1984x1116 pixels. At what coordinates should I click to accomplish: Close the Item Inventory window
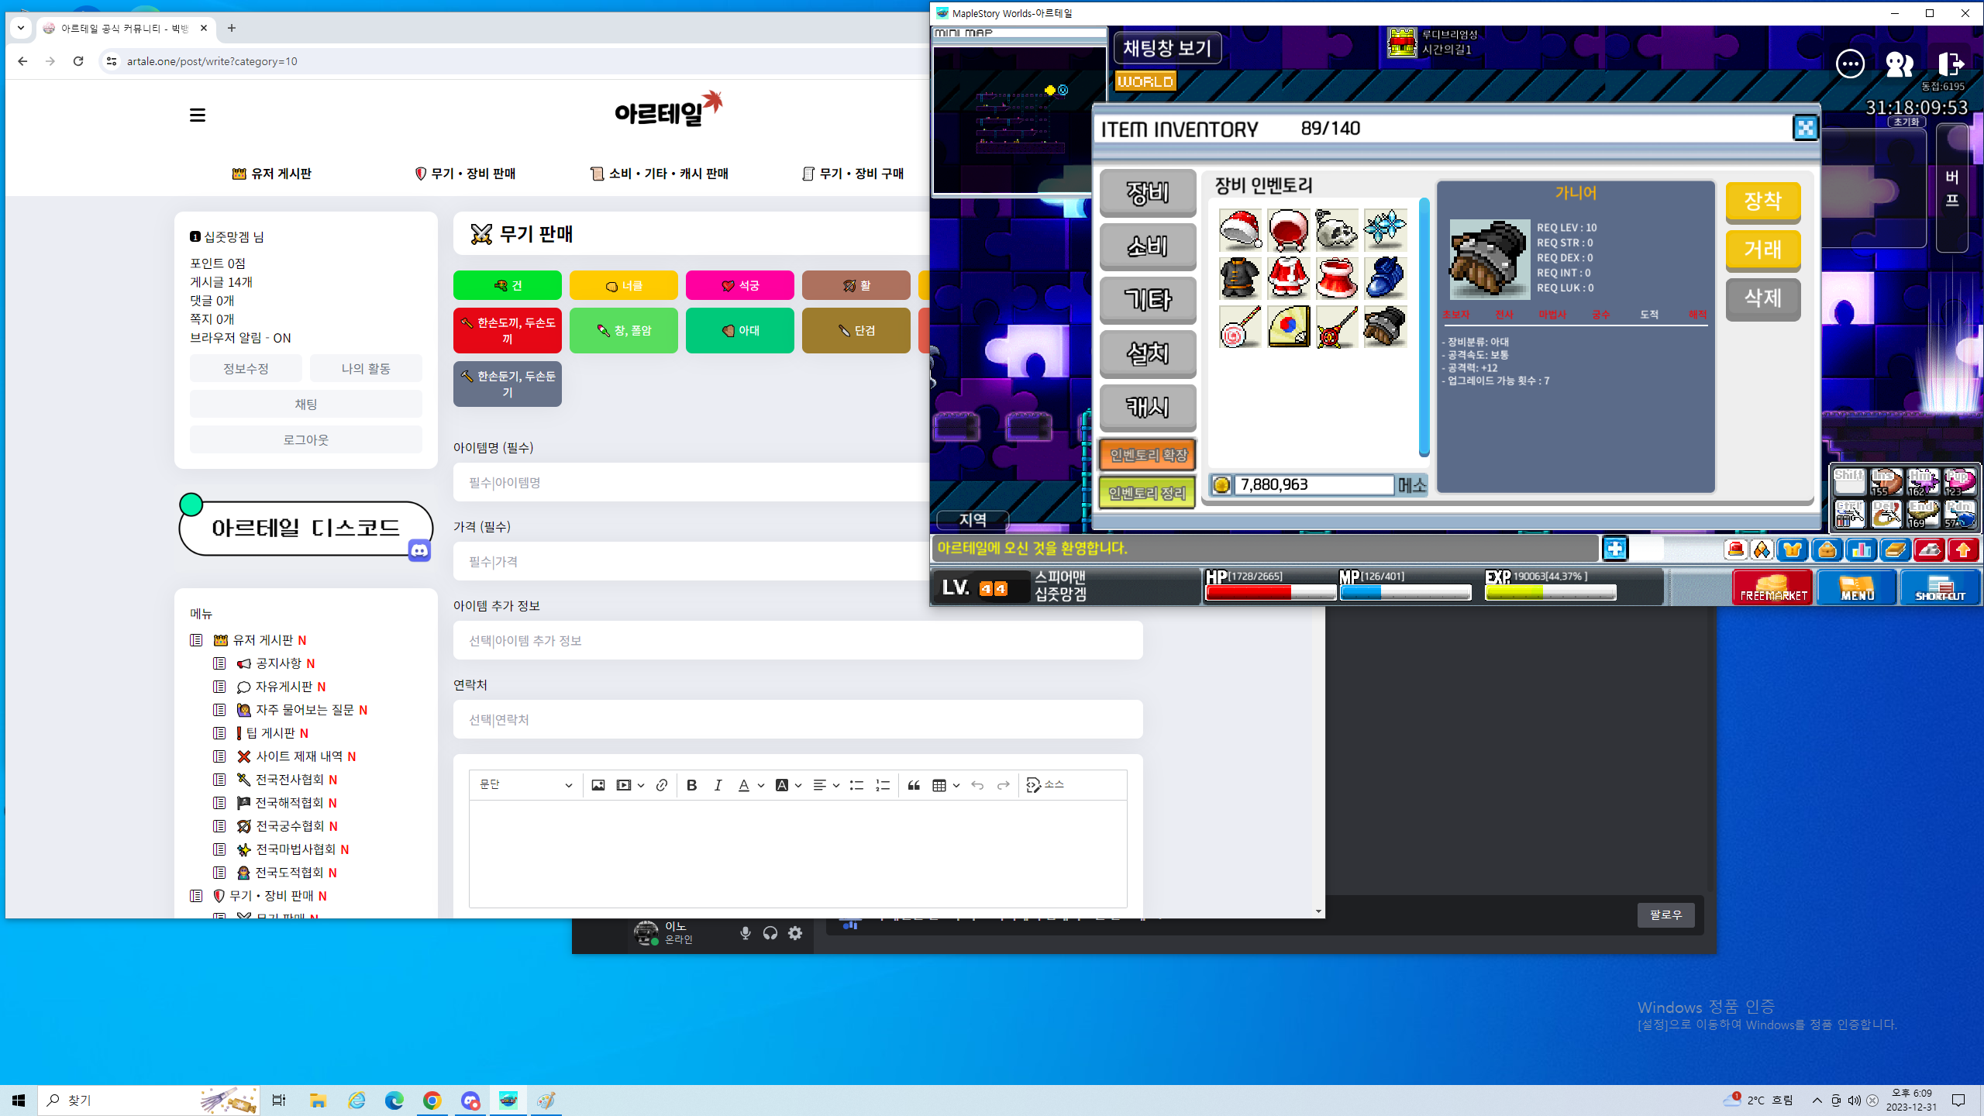point(1805,128)
